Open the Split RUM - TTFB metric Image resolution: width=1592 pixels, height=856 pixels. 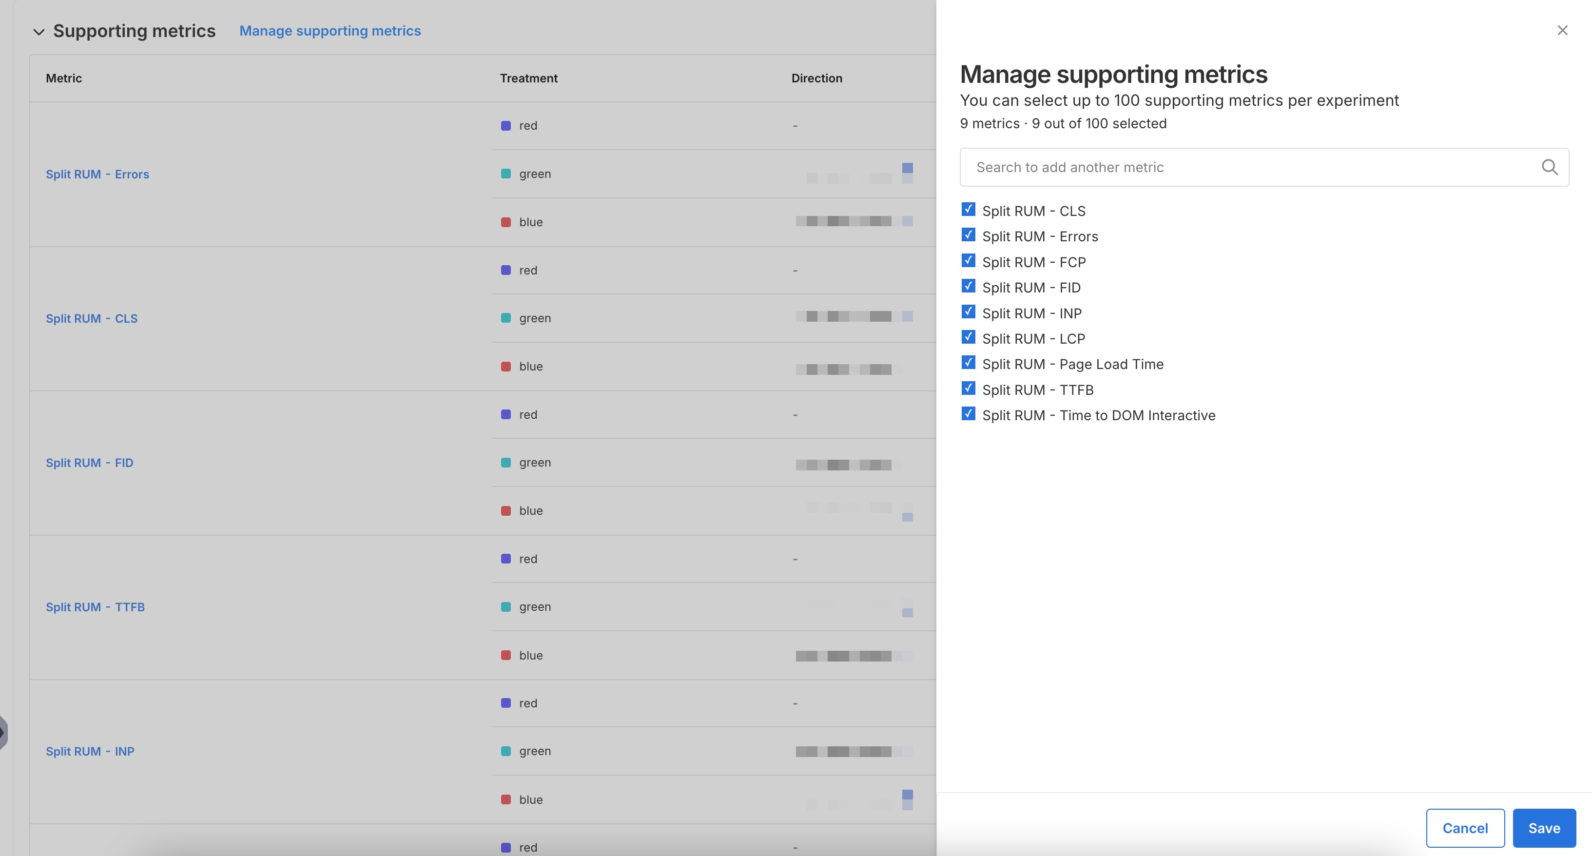95,606
